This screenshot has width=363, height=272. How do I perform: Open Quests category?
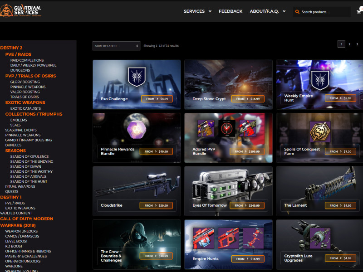point(12,191)
